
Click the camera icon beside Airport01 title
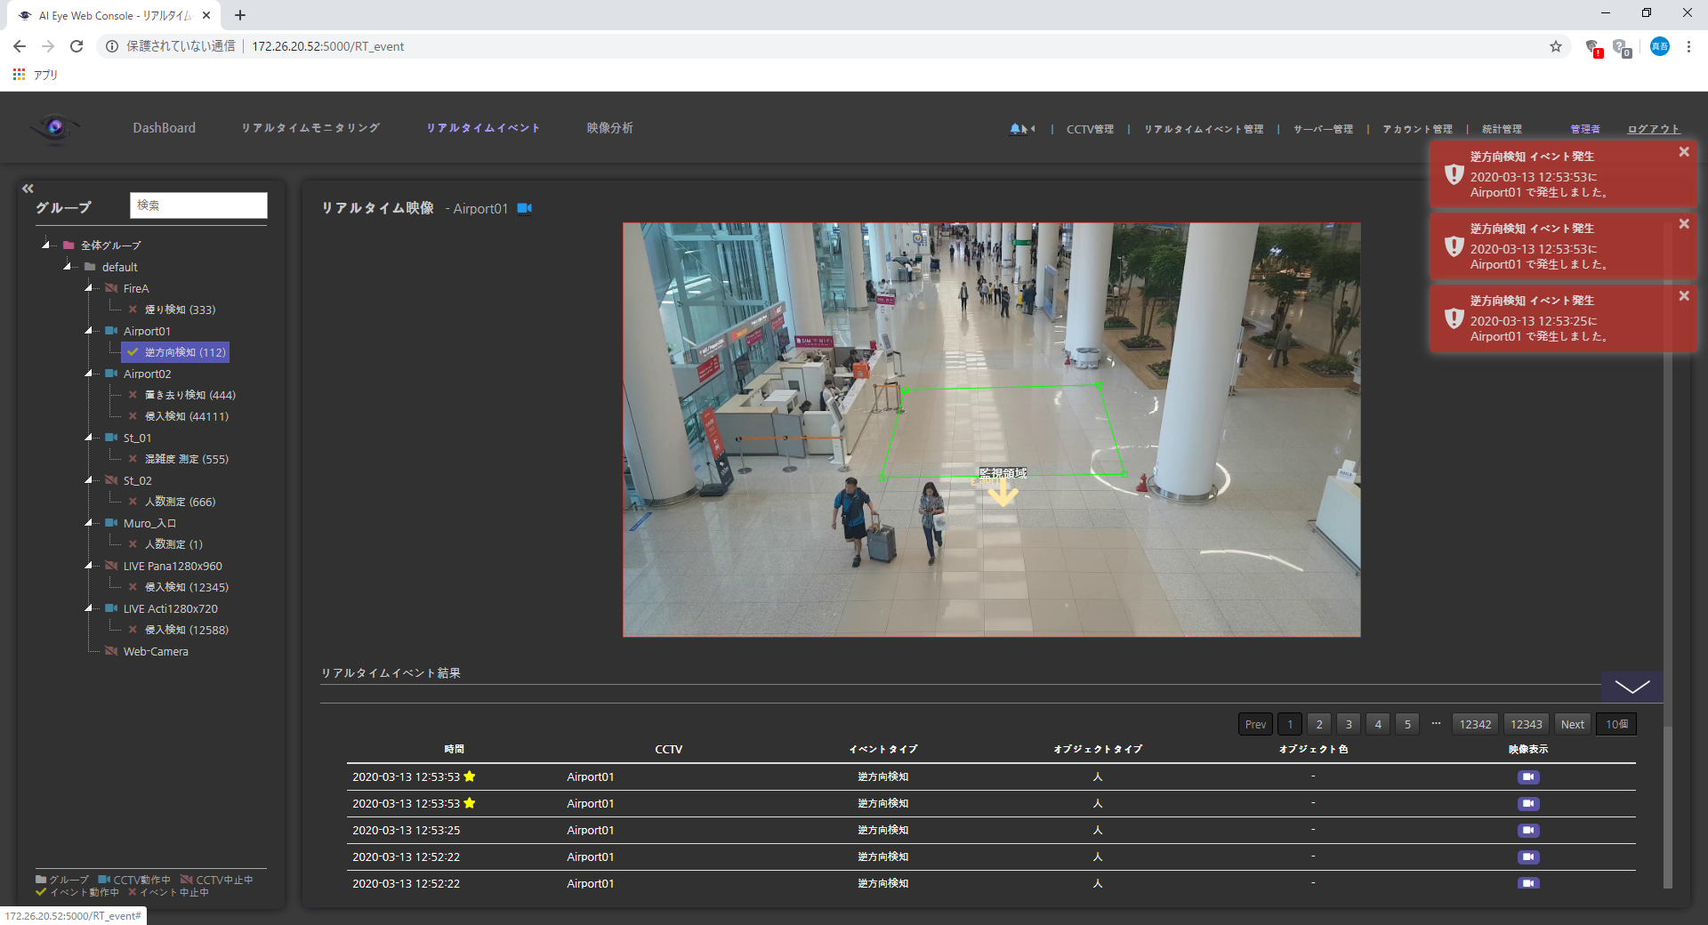point(525,208)
